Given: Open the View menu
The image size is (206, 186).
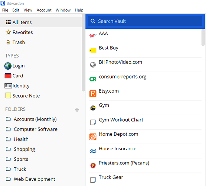Looking at the screenshot, I should tap(28, 10).
